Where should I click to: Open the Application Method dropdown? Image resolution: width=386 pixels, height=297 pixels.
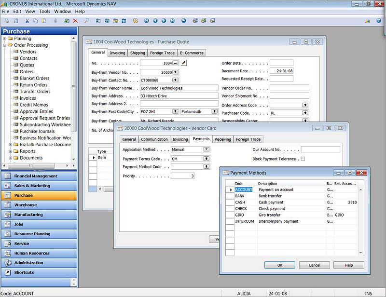[207, 149]
